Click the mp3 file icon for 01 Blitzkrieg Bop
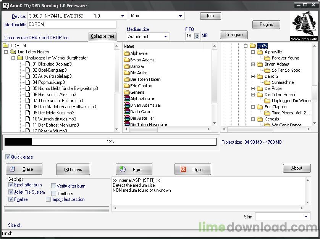The height and width of the screenshot is (239, 320). tap(27, 64)
